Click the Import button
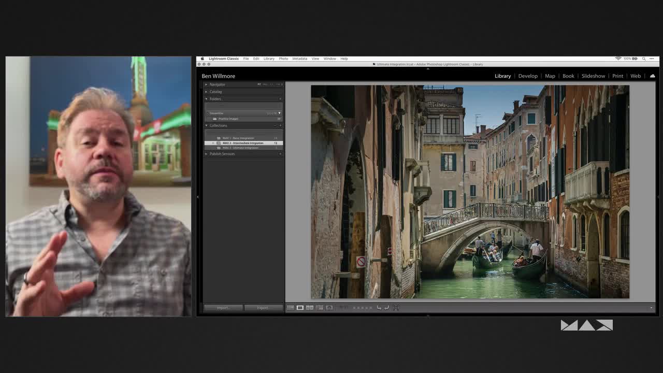Screen dimensions: 663x373 click(x=223, y=308)
